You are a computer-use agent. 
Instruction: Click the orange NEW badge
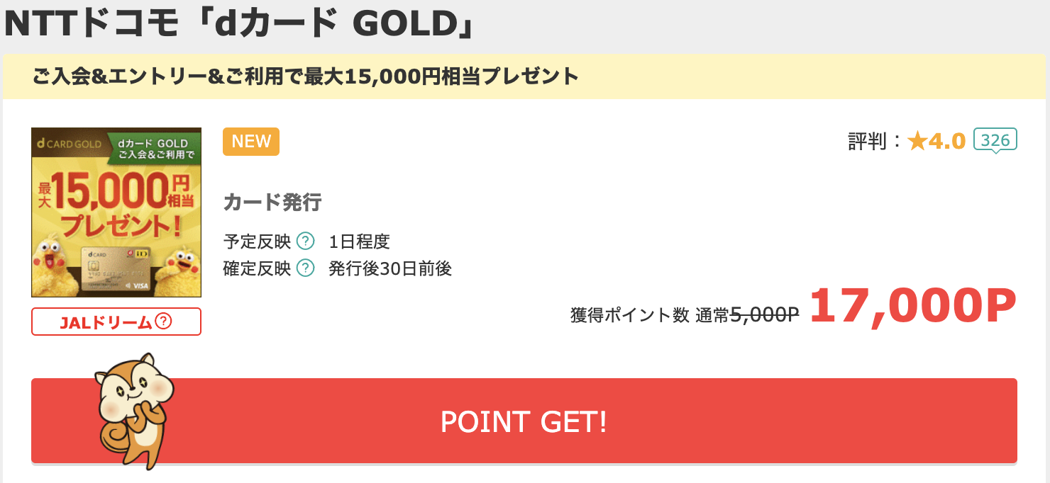tap(251, 141)
